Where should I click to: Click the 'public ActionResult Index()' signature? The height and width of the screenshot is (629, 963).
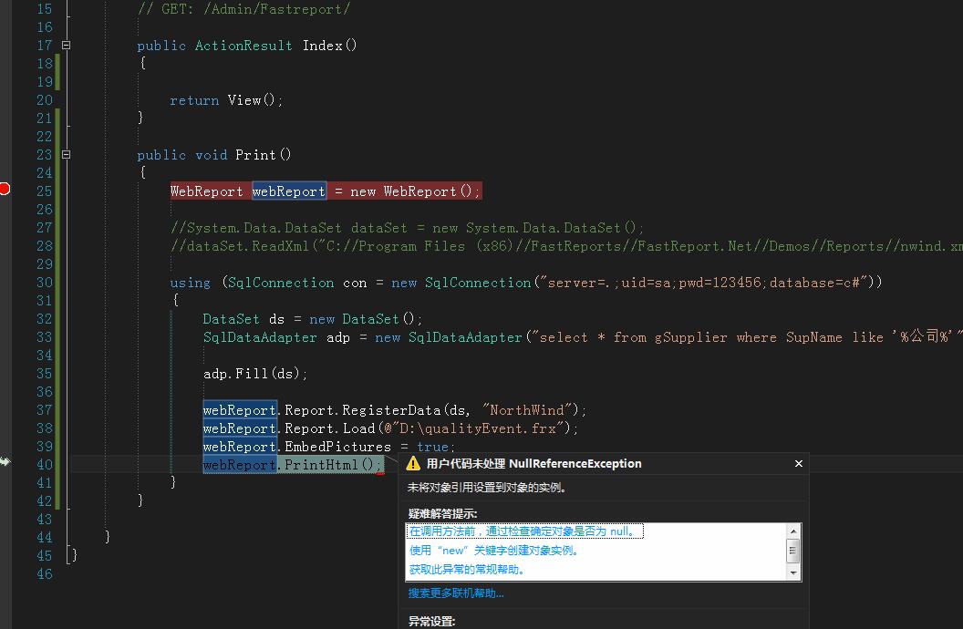pyautogui.click(x=246, y=46)
